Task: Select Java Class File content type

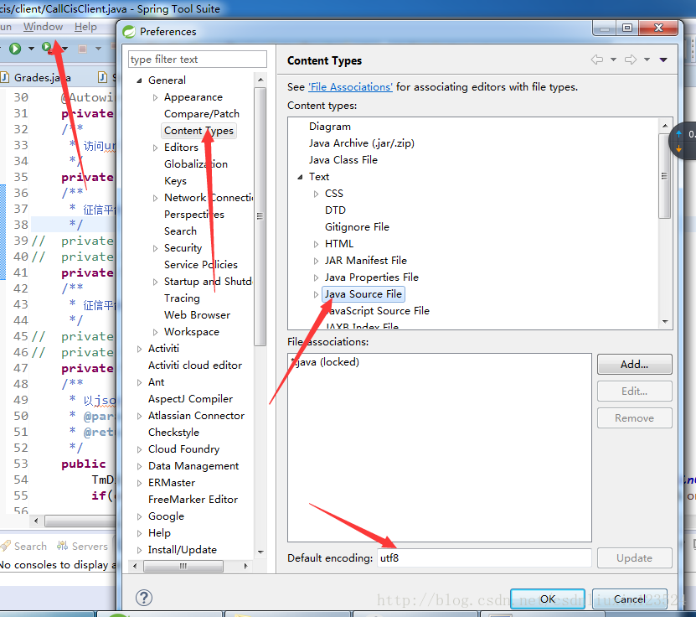Action: pos(343,160)
